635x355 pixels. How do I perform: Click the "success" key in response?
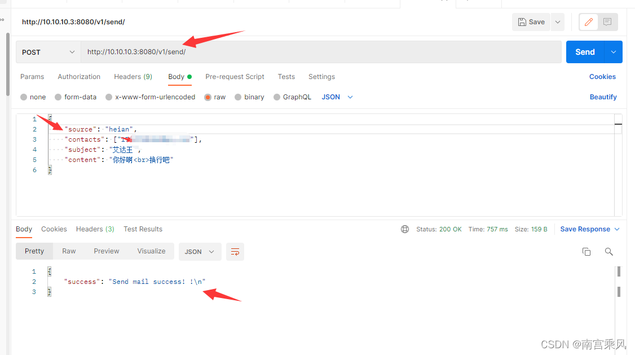click(82, 282)
